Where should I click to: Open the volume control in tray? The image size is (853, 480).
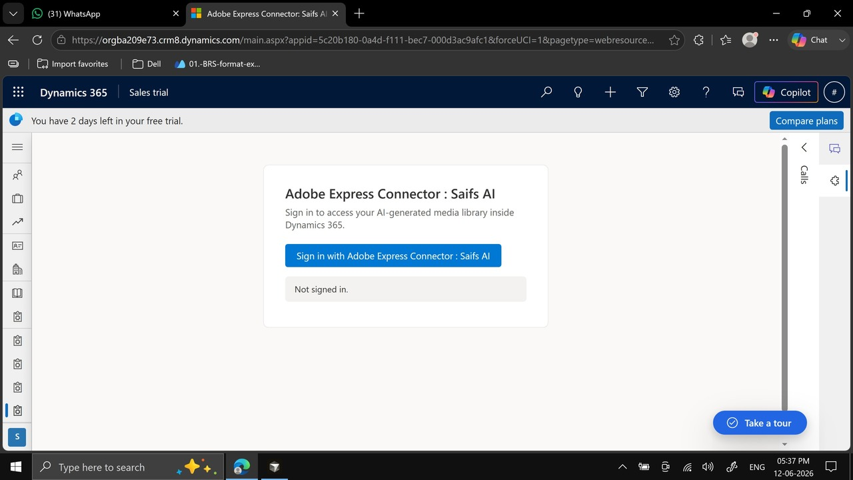708,467
